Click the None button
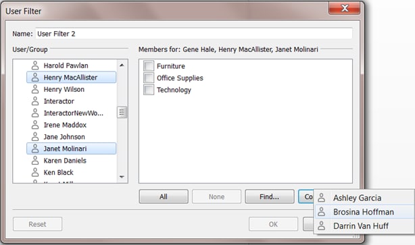The width and height of the screenshot is (415, 245). [x=216, y=196]
